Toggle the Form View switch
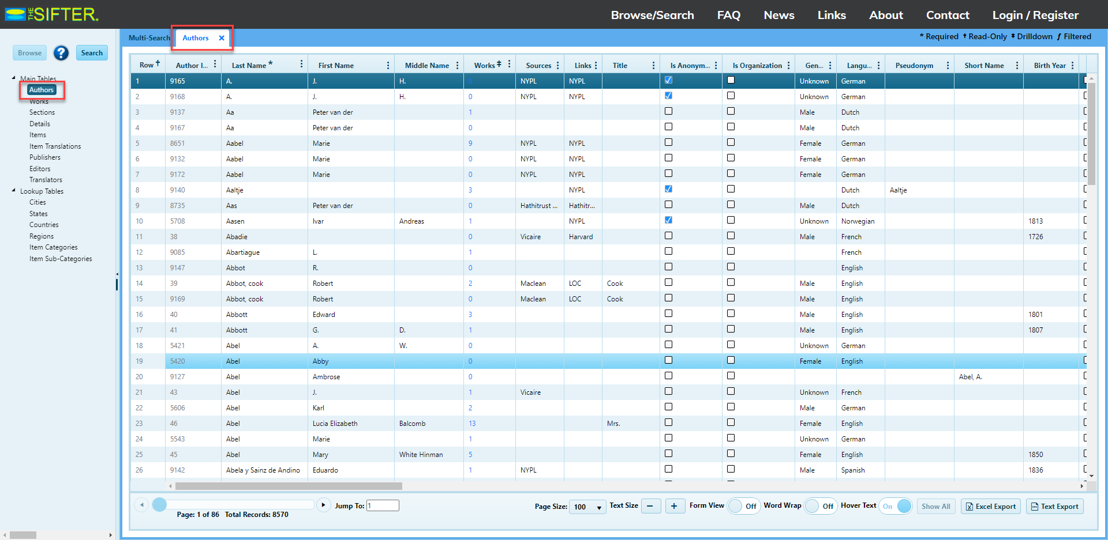 [x=743, y=506]
